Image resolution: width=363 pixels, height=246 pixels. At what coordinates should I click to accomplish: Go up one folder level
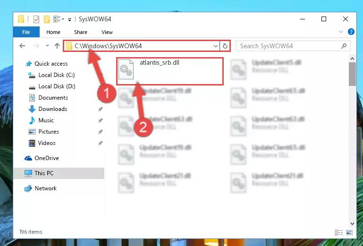click(57, 46)
